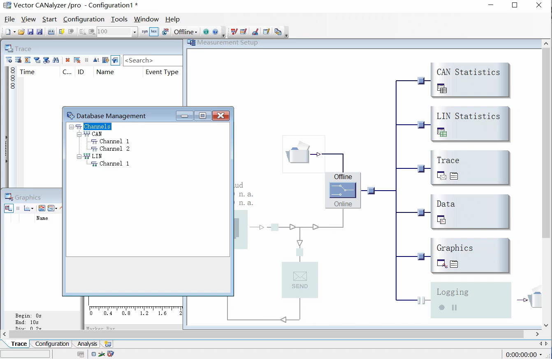552x359 pixels.
Task: Select the LIN node in the tree
Action: pos(97,156)
